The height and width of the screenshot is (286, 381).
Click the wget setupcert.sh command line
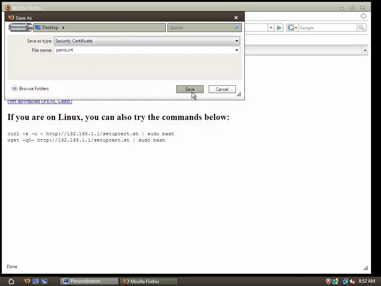[86, 140]
